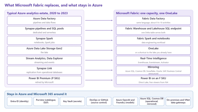Image resolution: width=198 pixels, height=112 pixels.
Task: Select the OneLake box title
Action: click(153, 48)
